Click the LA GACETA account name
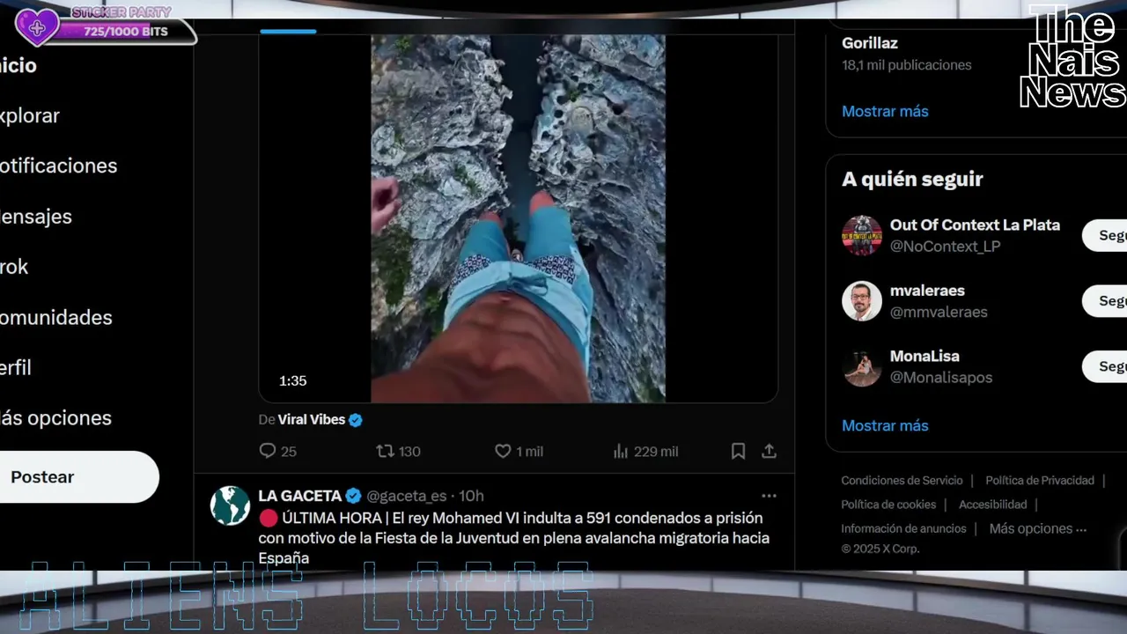Image resolution: width=1127 pixels, height=634 pixels. (299, 496)
